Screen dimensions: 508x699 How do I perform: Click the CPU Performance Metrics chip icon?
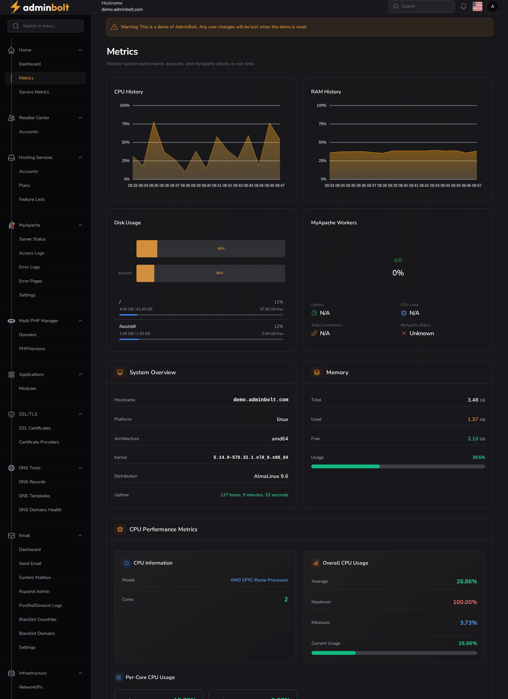[120, 529]
